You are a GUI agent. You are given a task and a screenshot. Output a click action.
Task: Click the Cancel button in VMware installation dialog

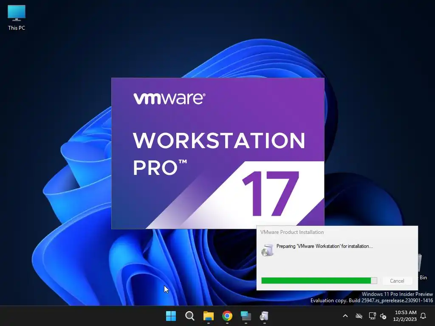coord(397,281)
